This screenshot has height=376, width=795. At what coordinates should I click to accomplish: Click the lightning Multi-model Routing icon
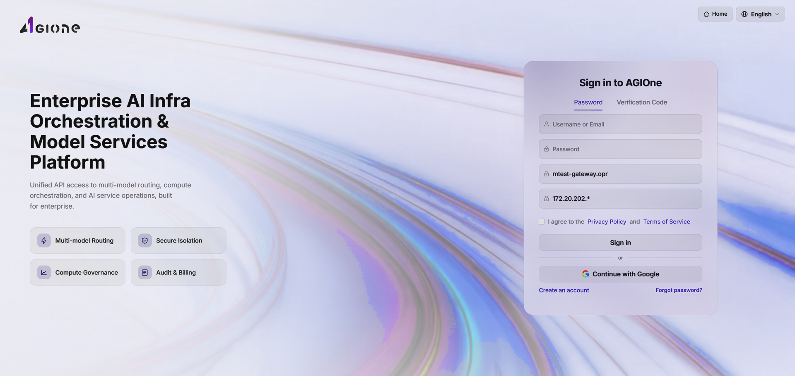(x=44, y=240)
